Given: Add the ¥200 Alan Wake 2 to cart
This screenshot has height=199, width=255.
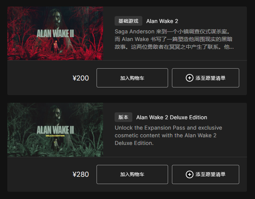Looking at the screenshot, I should 132,78.
